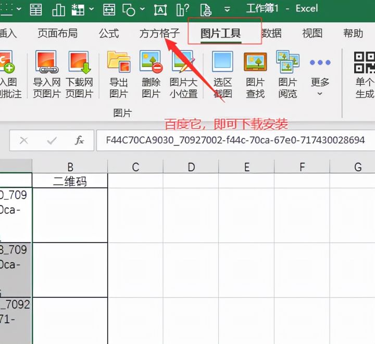Click the calculator icon in quick access toolbar
The image size is (375, 344).
pyautogui.click(x=36, y=9)
